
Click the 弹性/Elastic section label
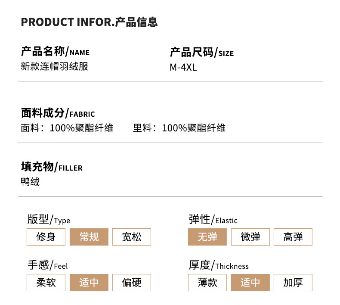point(213,220)
